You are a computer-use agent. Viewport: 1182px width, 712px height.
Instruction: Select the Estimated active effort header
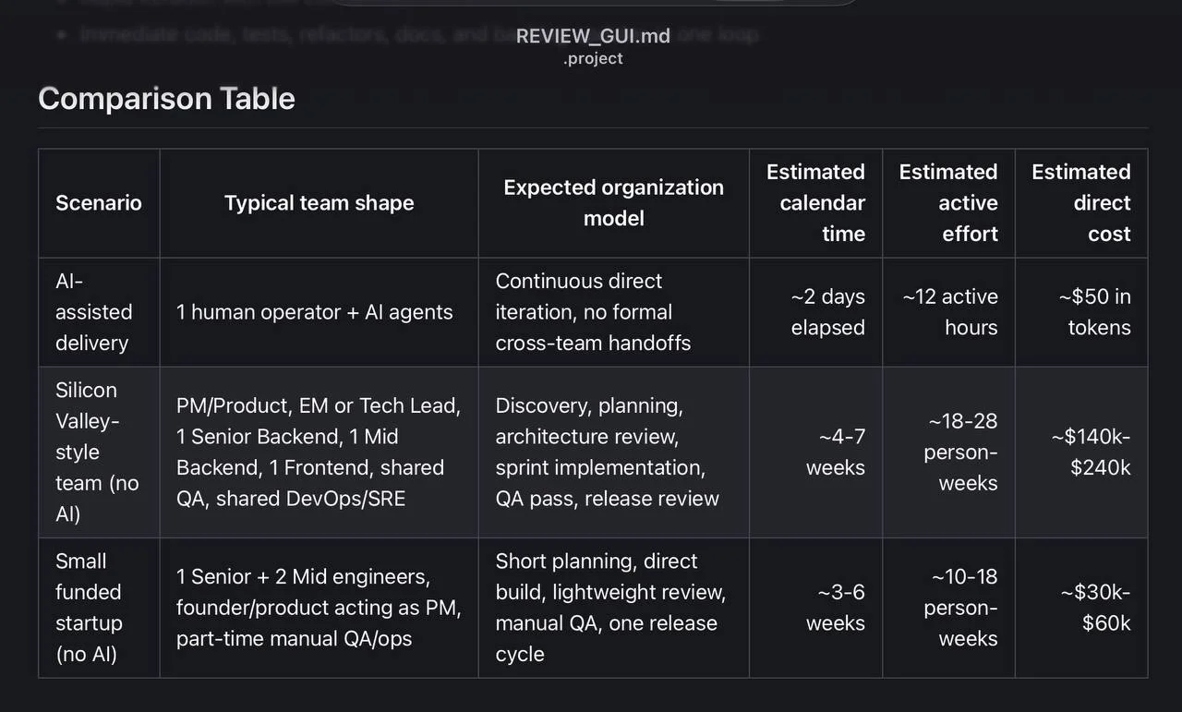(x=948, y=203)
